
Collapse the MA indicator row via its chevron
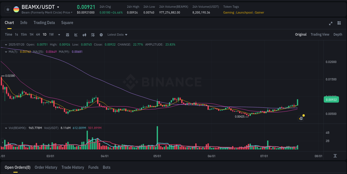coord(6,52)
